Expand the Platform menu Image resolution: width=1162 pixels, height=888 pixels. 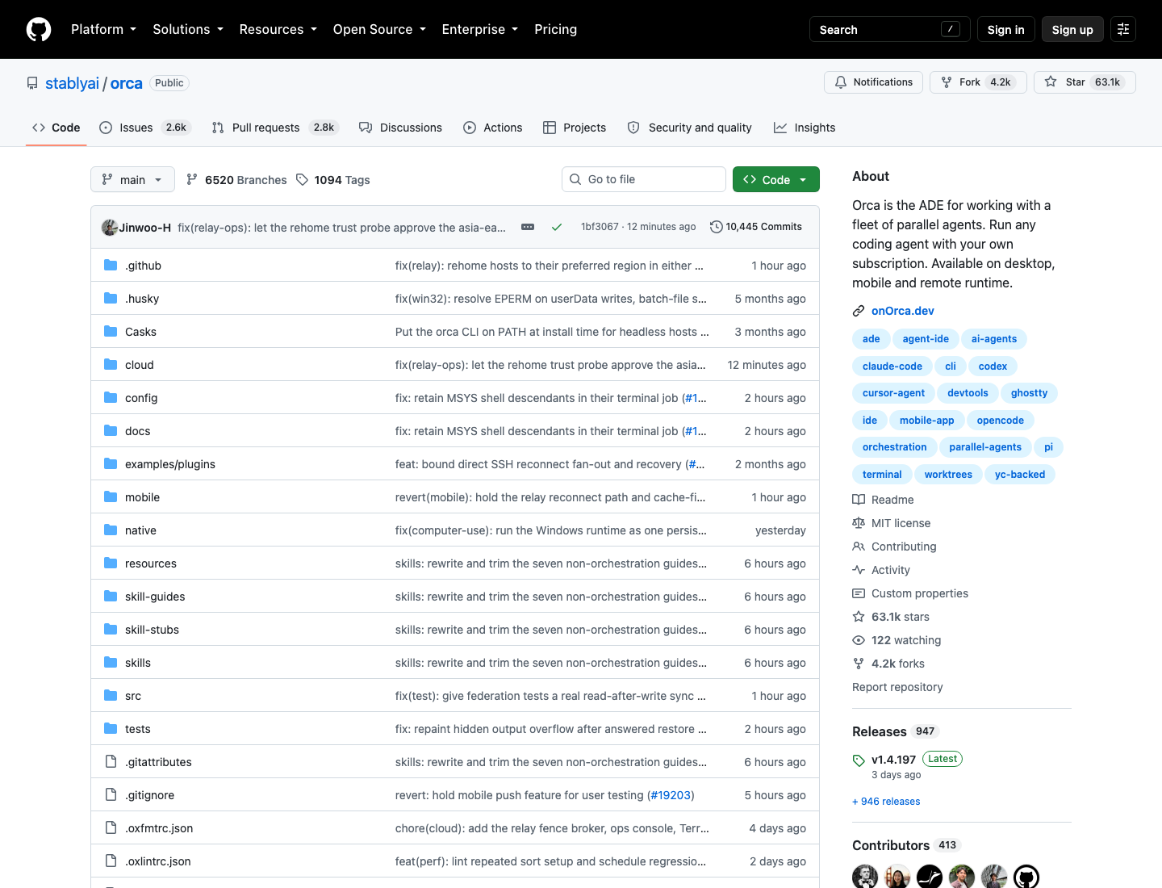[x=103, y=29]
